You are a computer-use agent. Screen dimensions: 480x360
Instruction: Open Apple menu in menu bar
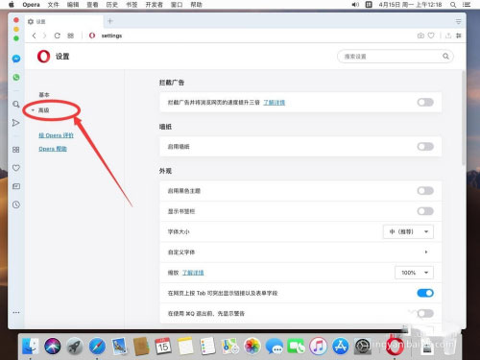point(12,5)
